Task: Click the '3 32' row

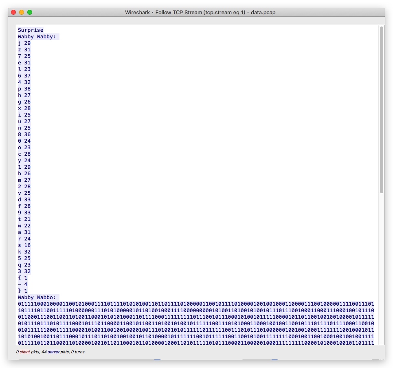Action: (x=24, y=271)
